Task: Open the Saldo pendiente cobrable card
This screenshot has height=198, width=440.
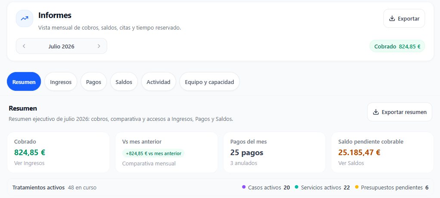Action: 382,153
